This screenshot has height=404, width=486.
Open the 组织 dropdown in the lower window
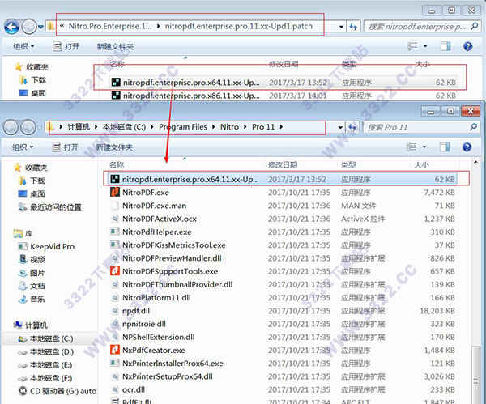click(x=23, y=147)
